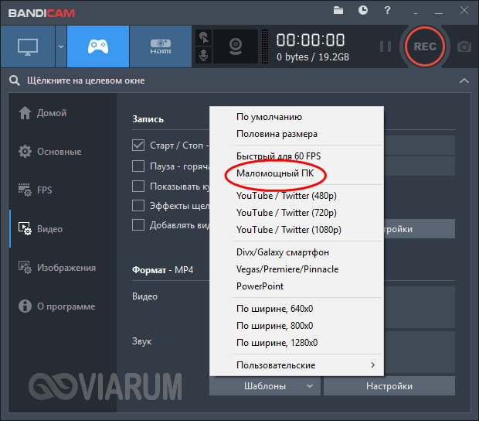Open Шаблоны dropdown button
The width and height of the screenshot is (479, 421).
(265, 386)
